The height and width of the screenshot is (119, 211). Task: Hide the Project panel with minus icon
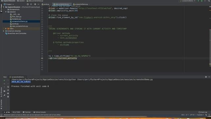pyautogui.click(x=38, y=4)
